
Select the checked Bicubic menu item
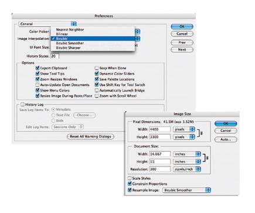[93, 39]
